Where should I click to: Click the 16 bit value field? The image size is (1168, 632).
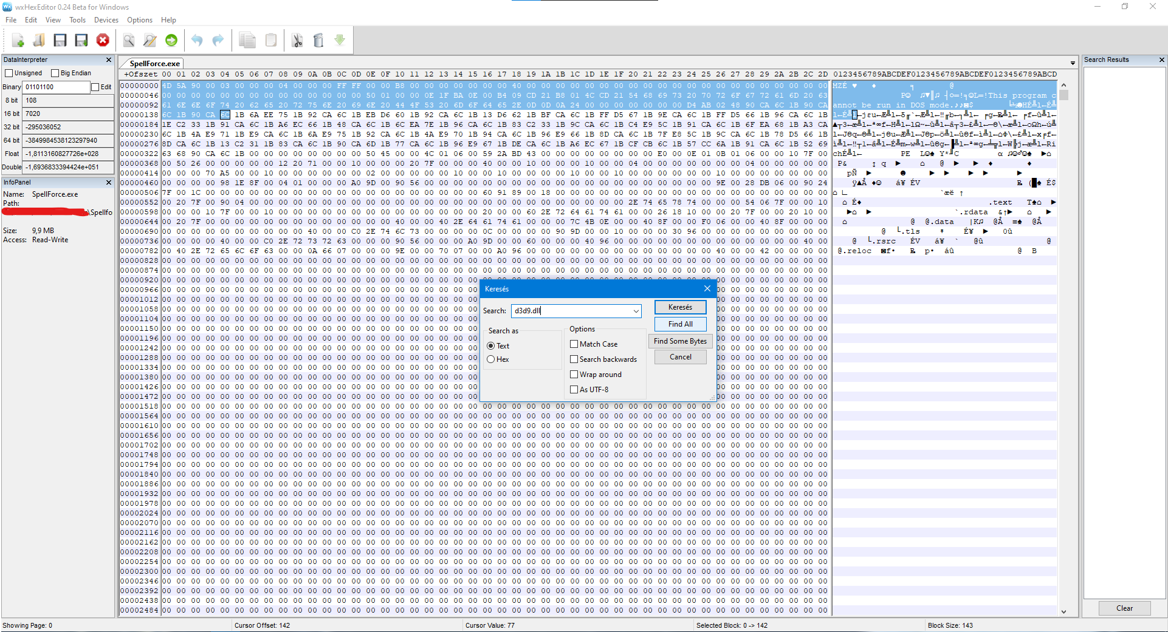(68, 114)
